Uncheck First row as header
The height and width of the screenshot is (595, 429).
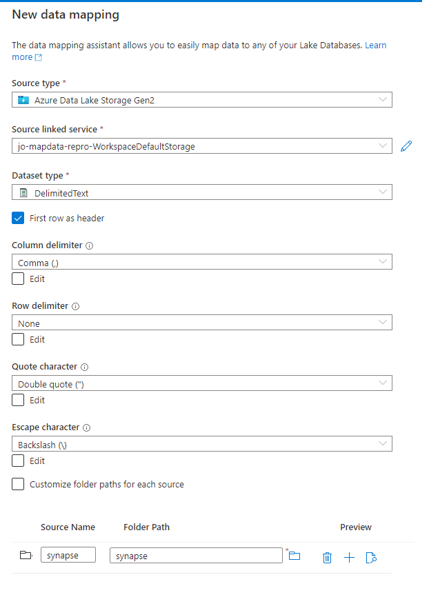17,218
